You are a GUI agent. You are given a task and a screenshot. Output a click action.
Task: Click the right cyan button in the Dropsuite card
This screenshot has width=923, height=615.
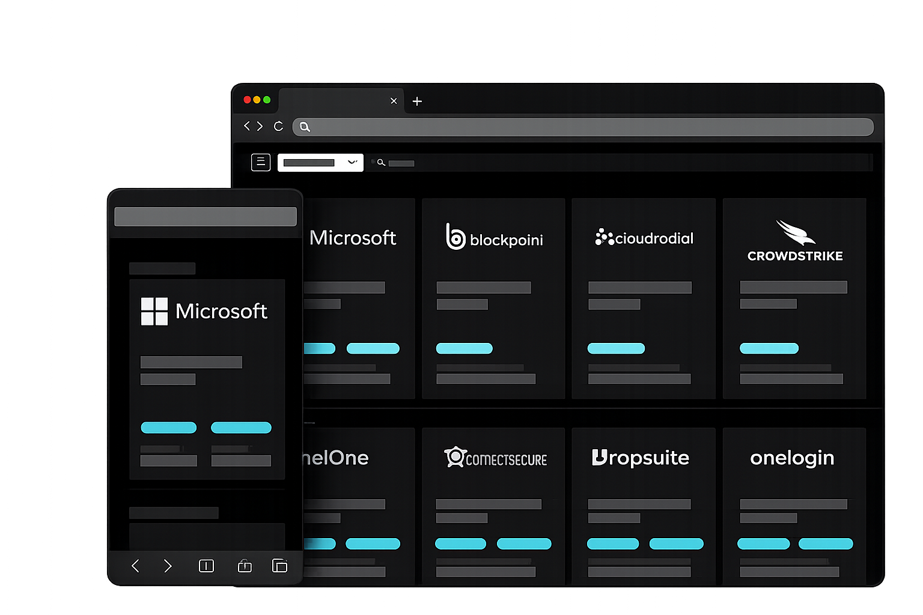click(677, 544)
